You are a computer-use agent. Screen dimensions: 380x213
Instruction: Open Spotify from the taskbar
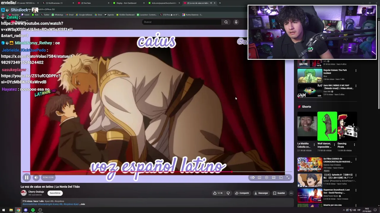point(33,210)
